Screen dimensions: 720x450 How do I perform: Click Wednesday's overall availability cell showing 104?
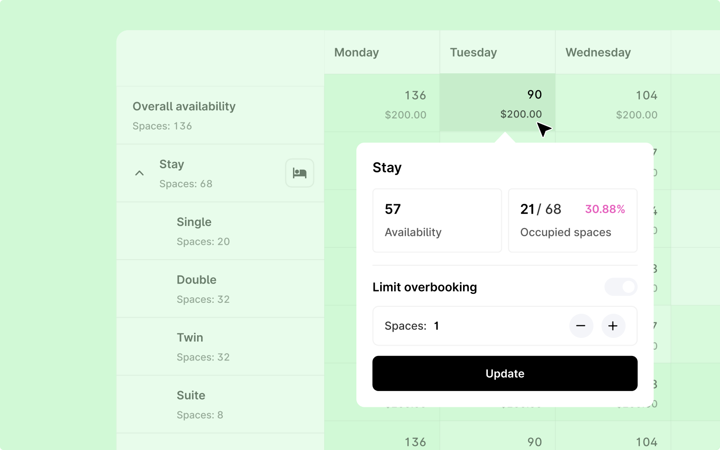[x=613, y=104]
